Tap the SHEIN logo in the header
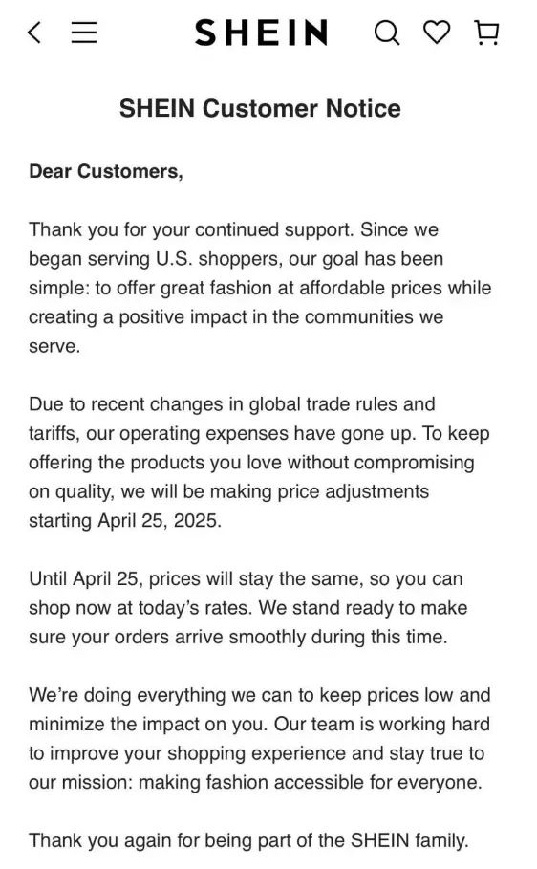The image size is (537, 869). [262, 33]
